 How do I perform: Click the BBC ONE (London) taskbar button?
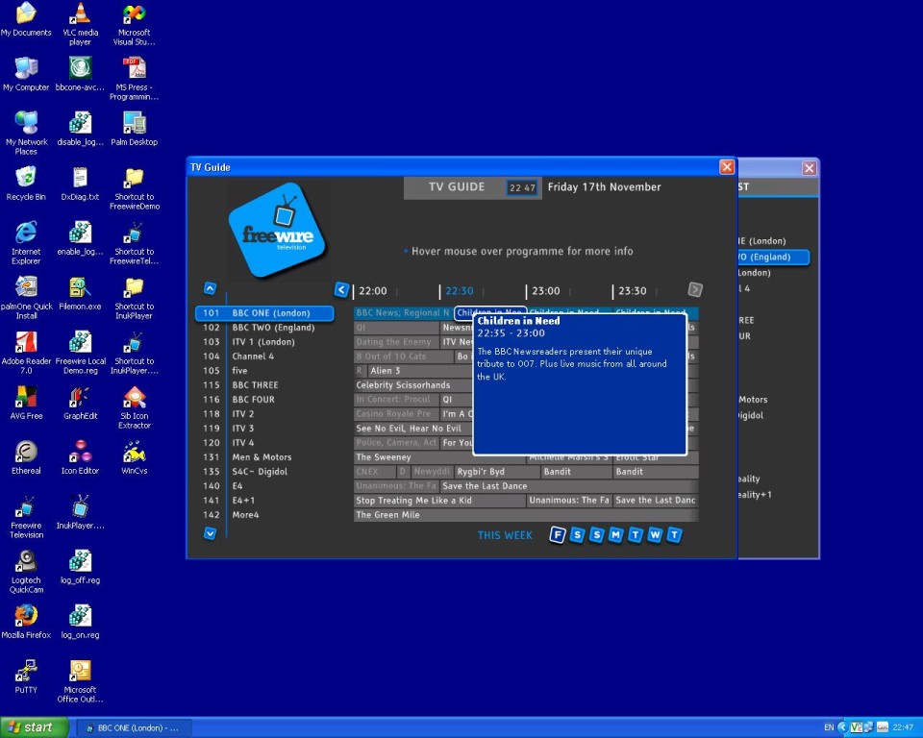pos(134,728)
